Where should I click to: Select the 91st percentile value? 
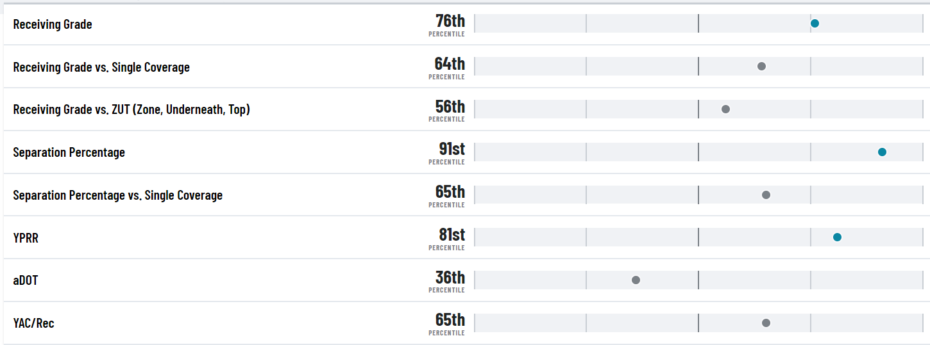[452, 150]
